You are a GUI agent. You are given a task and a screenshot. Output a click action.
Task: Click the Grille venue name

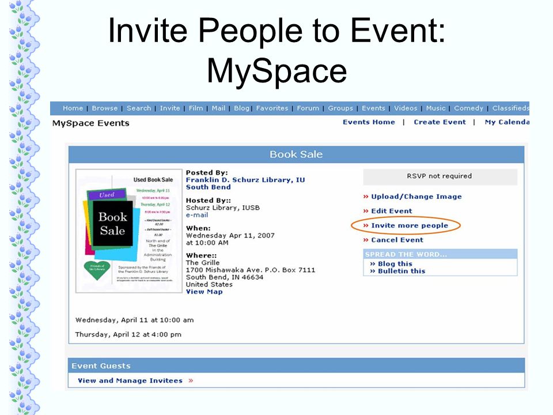203,263
